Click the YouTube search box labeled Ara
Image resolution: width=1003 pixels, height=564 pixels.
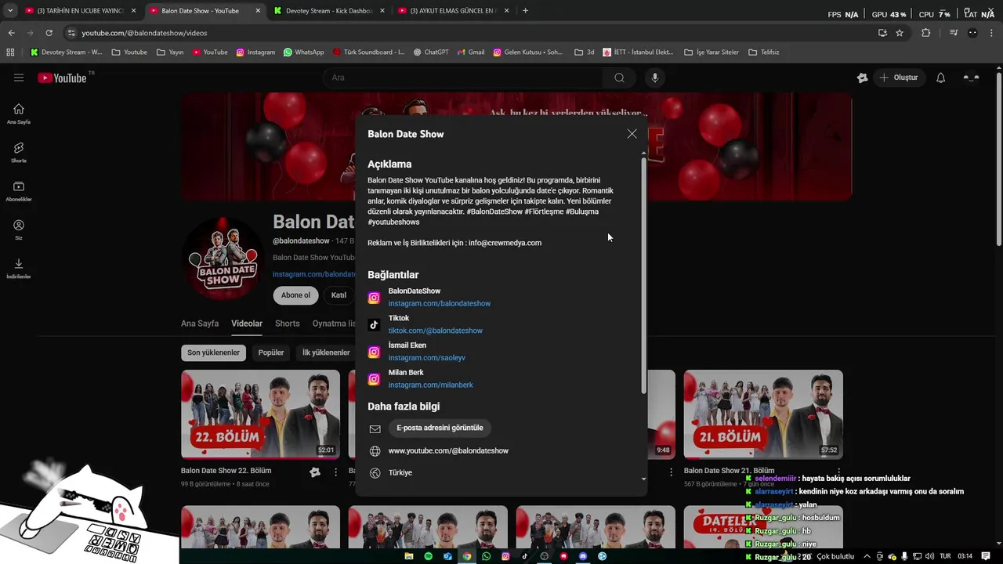tap(462, 78)
